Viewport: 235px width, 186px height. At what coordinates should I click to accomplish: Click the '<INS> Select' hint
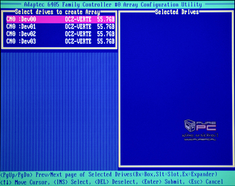coord(72,182)
